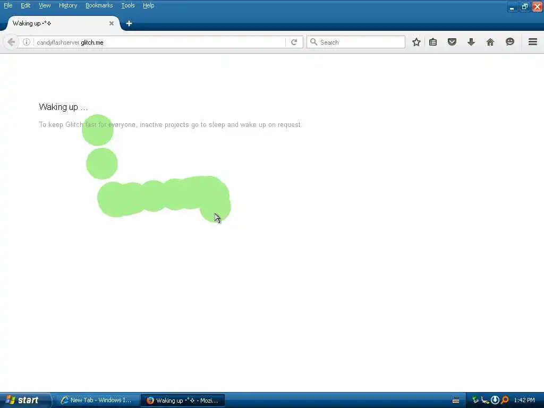Save page to Pocket
544x408 pixels.
pos(452,42)
